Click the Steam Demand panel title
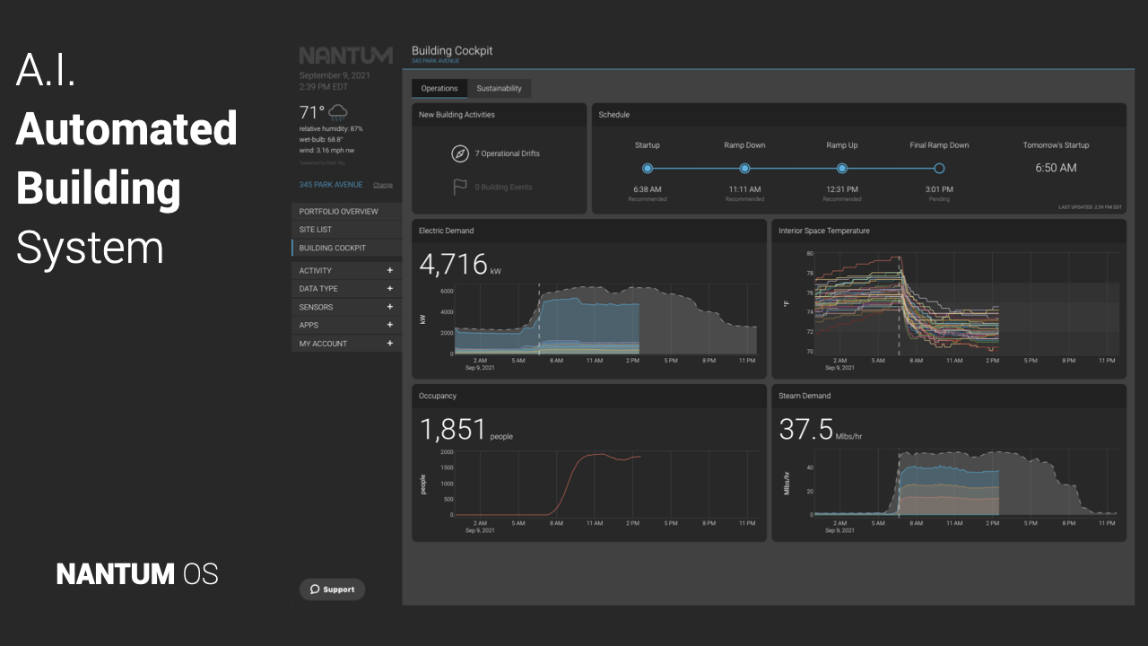Viewport: 1148px width, 646px height. [x=804, y=396]
